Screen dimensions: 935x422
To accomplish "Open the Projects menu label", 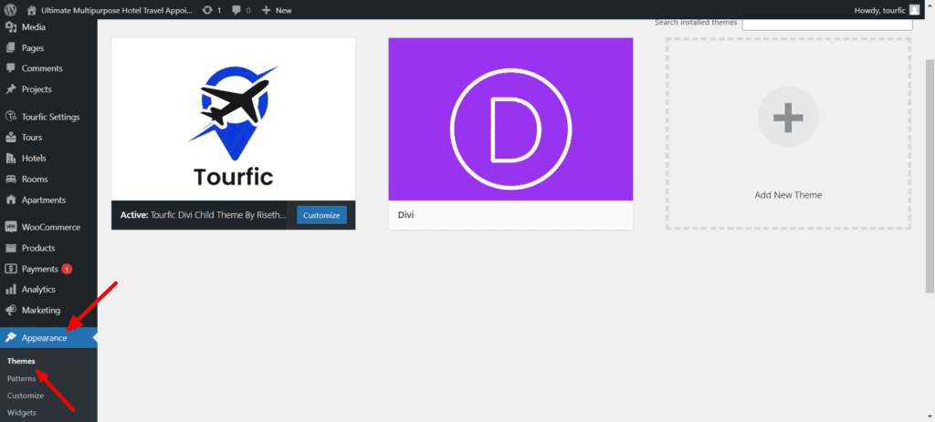I will tap(37, 89).
